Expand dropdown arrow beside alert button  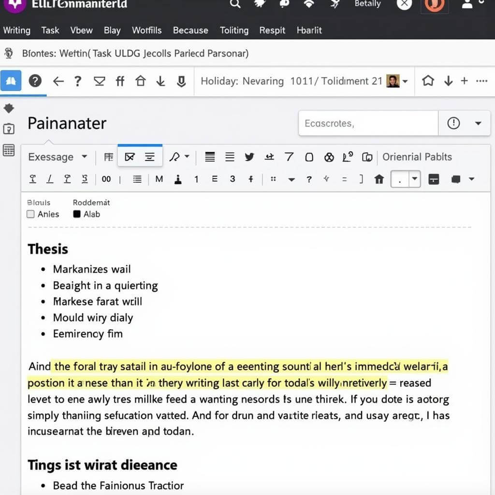(x=478, y=123)
